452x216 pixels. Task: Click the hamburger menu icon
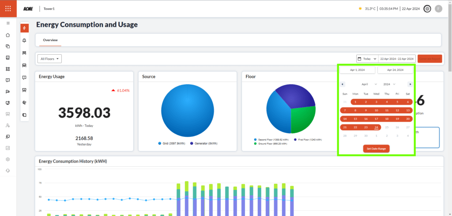[x=8, y=23]
